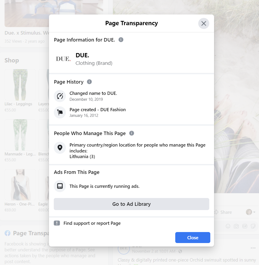Click the page created flag icon
The height and width of the screenshot is (265, 259).
coord(60,112)
